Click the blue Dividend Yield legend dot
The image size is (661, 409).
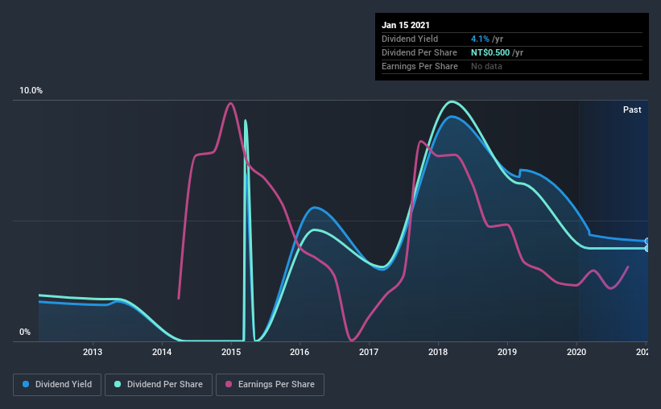[x=26, y=384]
